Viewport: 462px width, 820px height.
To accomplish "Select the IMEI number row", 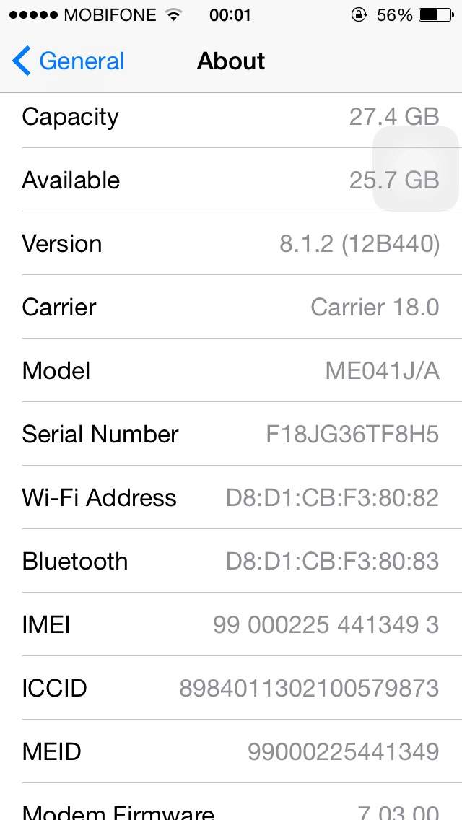I will coord(231,624).
